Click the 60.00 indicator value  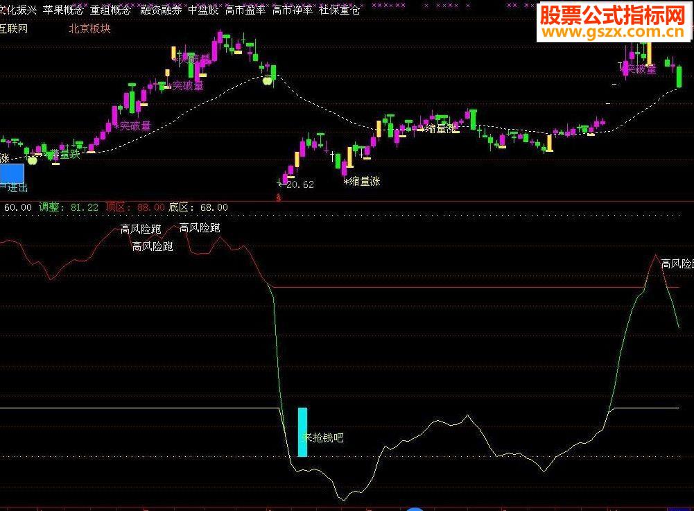[18, 207]
